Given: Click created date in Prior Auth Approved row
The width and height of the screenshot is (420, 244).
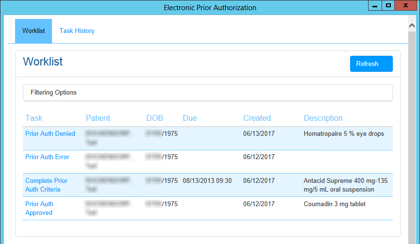Looking at the screenshot, I should click(x=259, y=204).
